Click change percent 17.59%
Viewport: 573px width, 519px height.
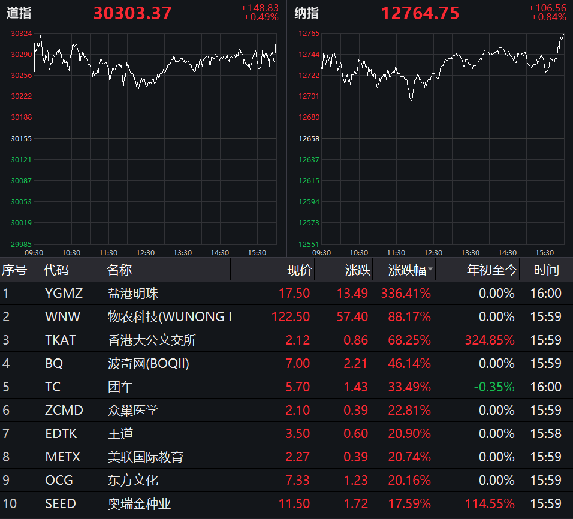pos(409,504)
